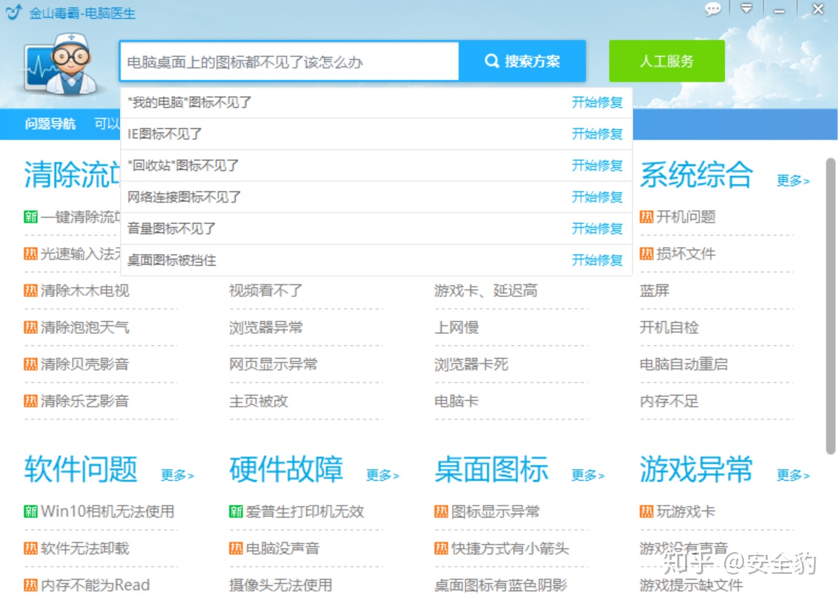Screen dimensions: 838x597
Task: Start repair for IE图标不见了
Action: (x=597, y=134)
